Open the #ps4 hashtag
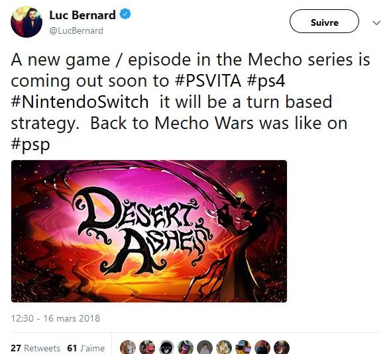The image size is (387, 354). tap(266, 81)
